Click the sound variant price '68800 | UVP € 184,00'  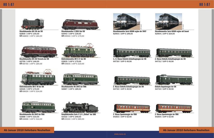[32, 36]
